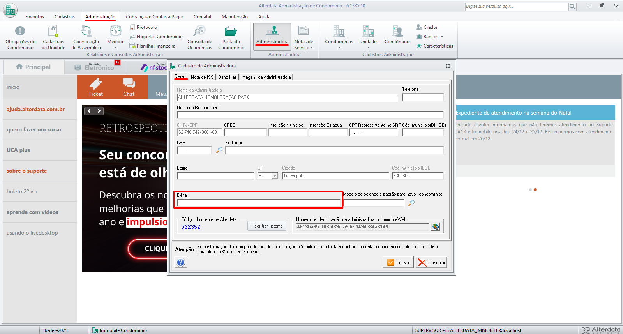Click the Endereço input field
The width and height of the screenshot is (623, 334).
point(334,150)
